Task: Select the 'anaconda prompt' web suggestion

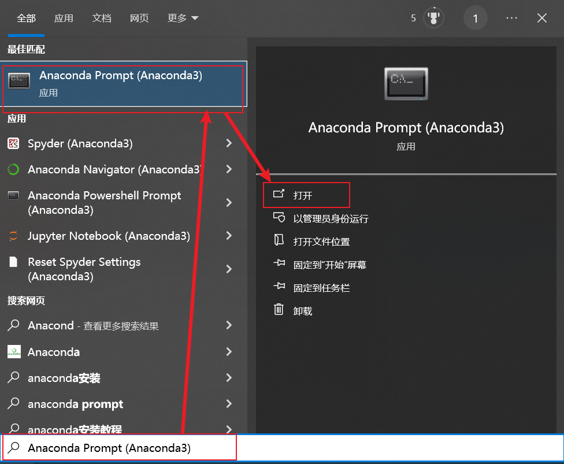Action: pyautogui.click(x=124, y=403)
